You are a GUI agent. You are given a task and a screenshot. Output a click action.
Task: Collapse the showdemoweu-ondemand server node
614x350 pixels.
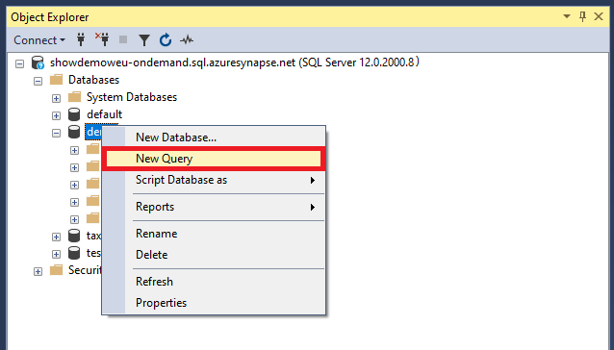click(x=19, y=63)
